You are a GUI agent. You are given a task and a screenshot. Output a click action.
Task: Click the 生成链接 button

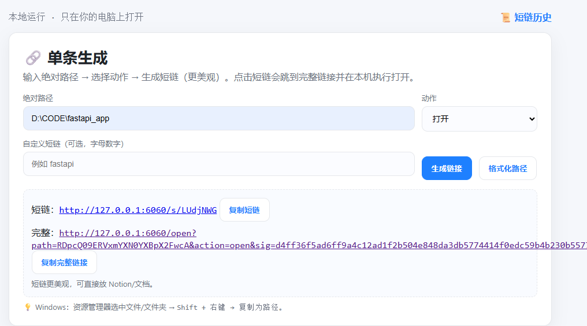click(x=447, y=168)
